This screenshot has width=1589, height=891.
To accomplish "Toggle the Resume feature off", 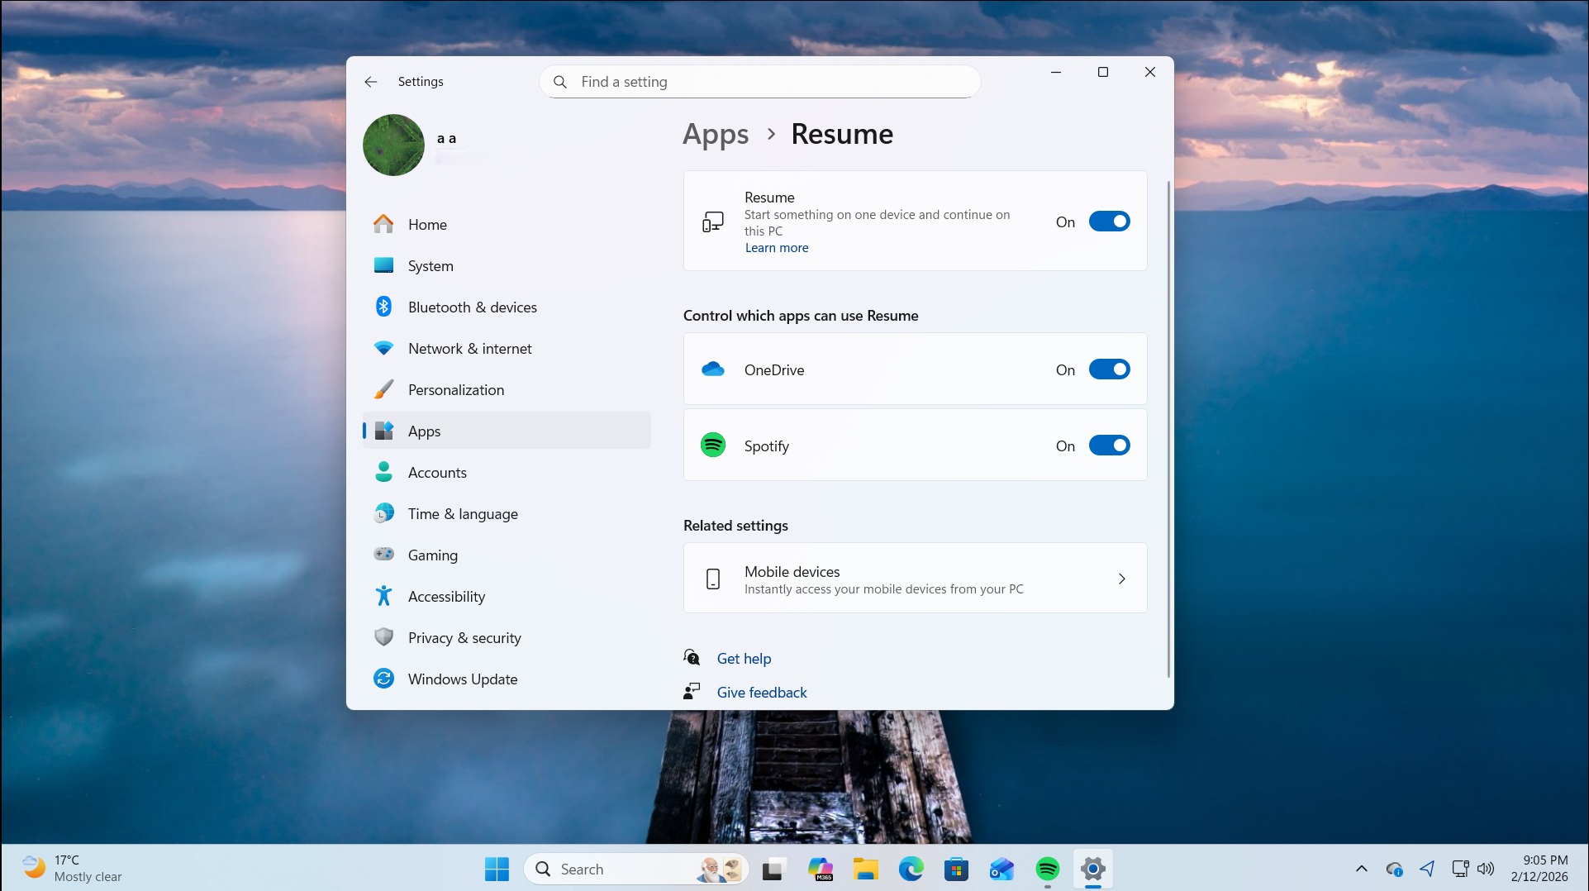I will pyautogui.click(x=1110, y=221).
